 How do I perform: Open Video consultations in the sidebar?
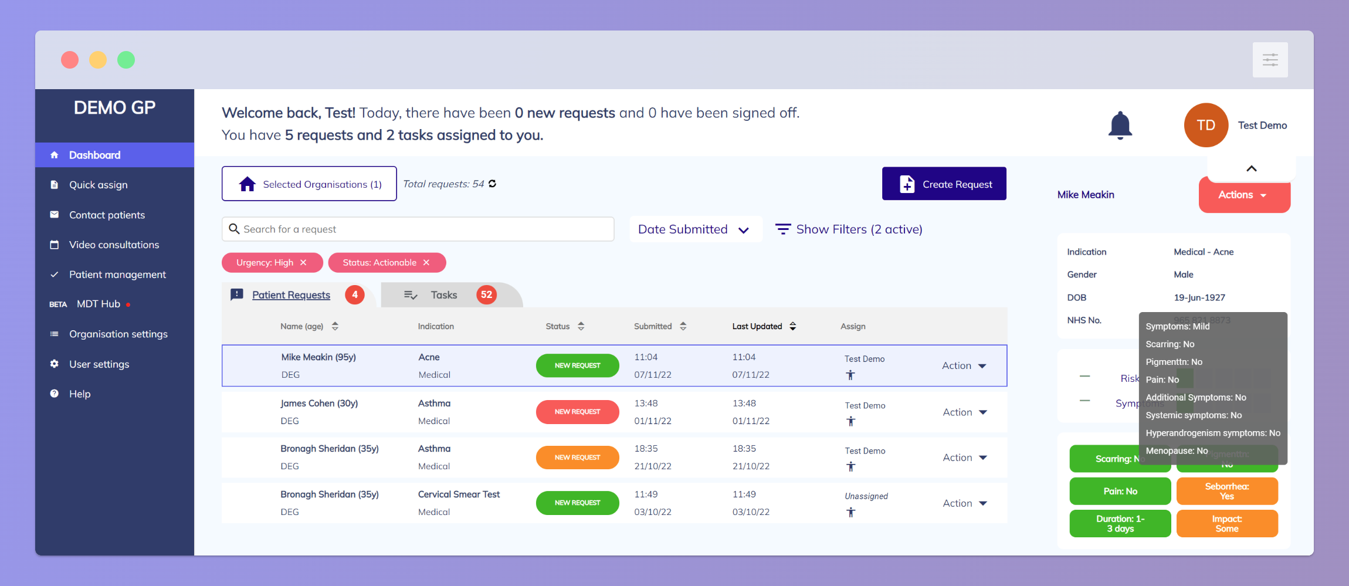[x=114, y=245]
